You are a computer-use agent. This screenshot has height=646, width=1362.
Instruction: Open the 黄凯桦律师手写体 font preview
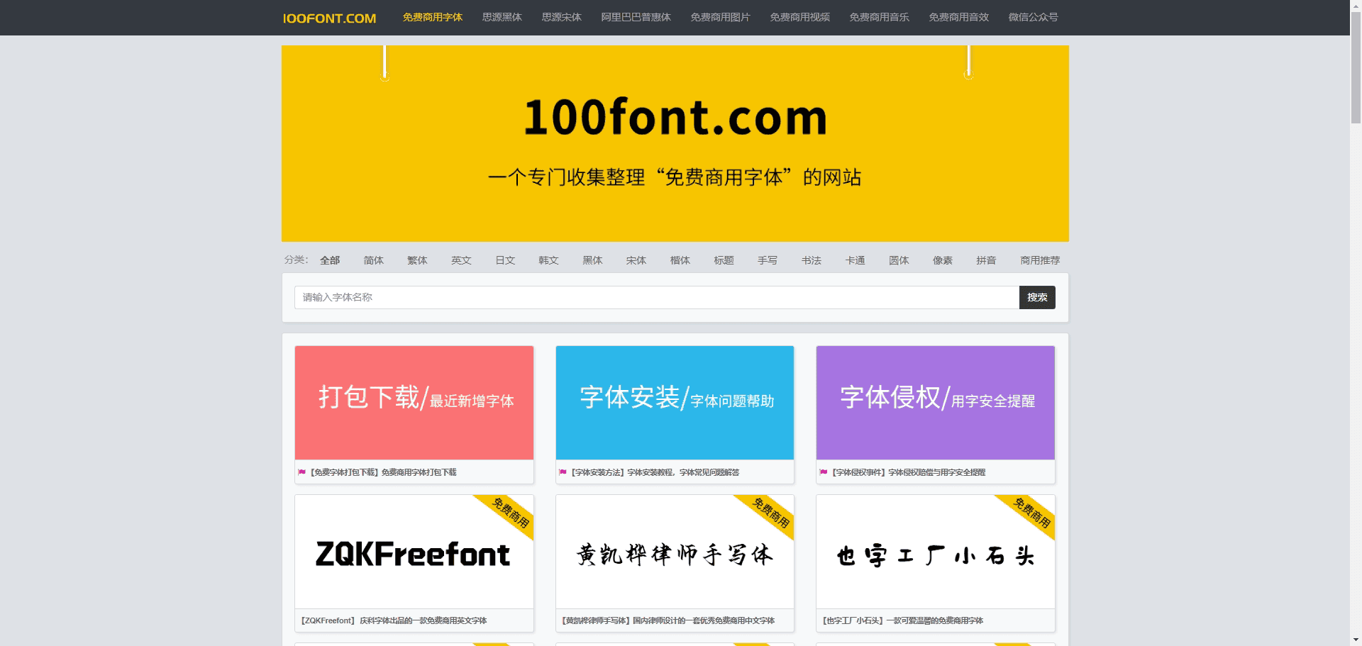(675, 552)
